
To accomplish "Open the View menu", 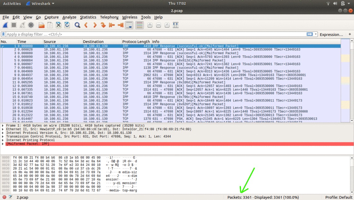I will [x=28, y=17].
